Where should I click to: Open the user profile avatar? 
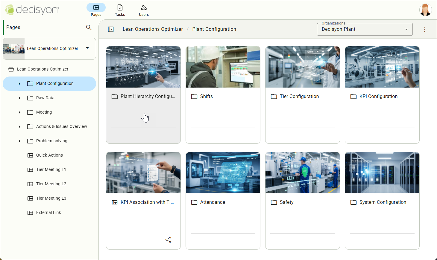tap(425, 10)
